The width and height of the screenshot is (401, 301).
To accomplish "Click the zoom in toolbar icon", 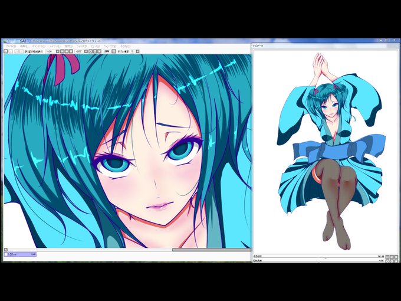I will point(67,51).
